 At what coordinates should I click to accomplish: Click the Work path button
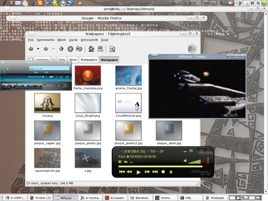coord(73,60)
